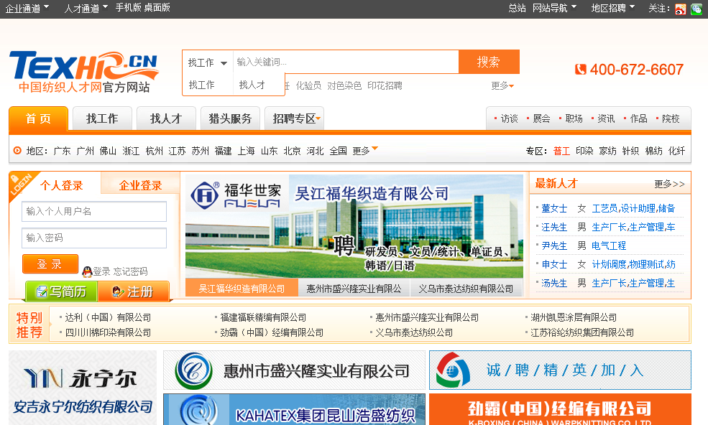
Task: Choose 找工作 option in dropdown list
Action: pos(201,85)
